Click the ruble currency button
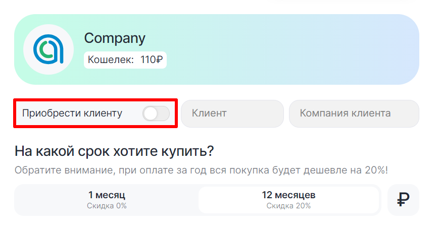This screenshot has width=437, height=230. (403, 200)
